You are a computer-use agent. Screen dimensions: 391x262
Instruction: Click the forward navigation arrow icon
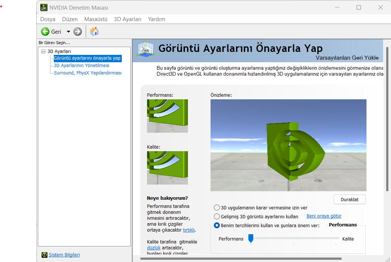(x=78, y=31)
